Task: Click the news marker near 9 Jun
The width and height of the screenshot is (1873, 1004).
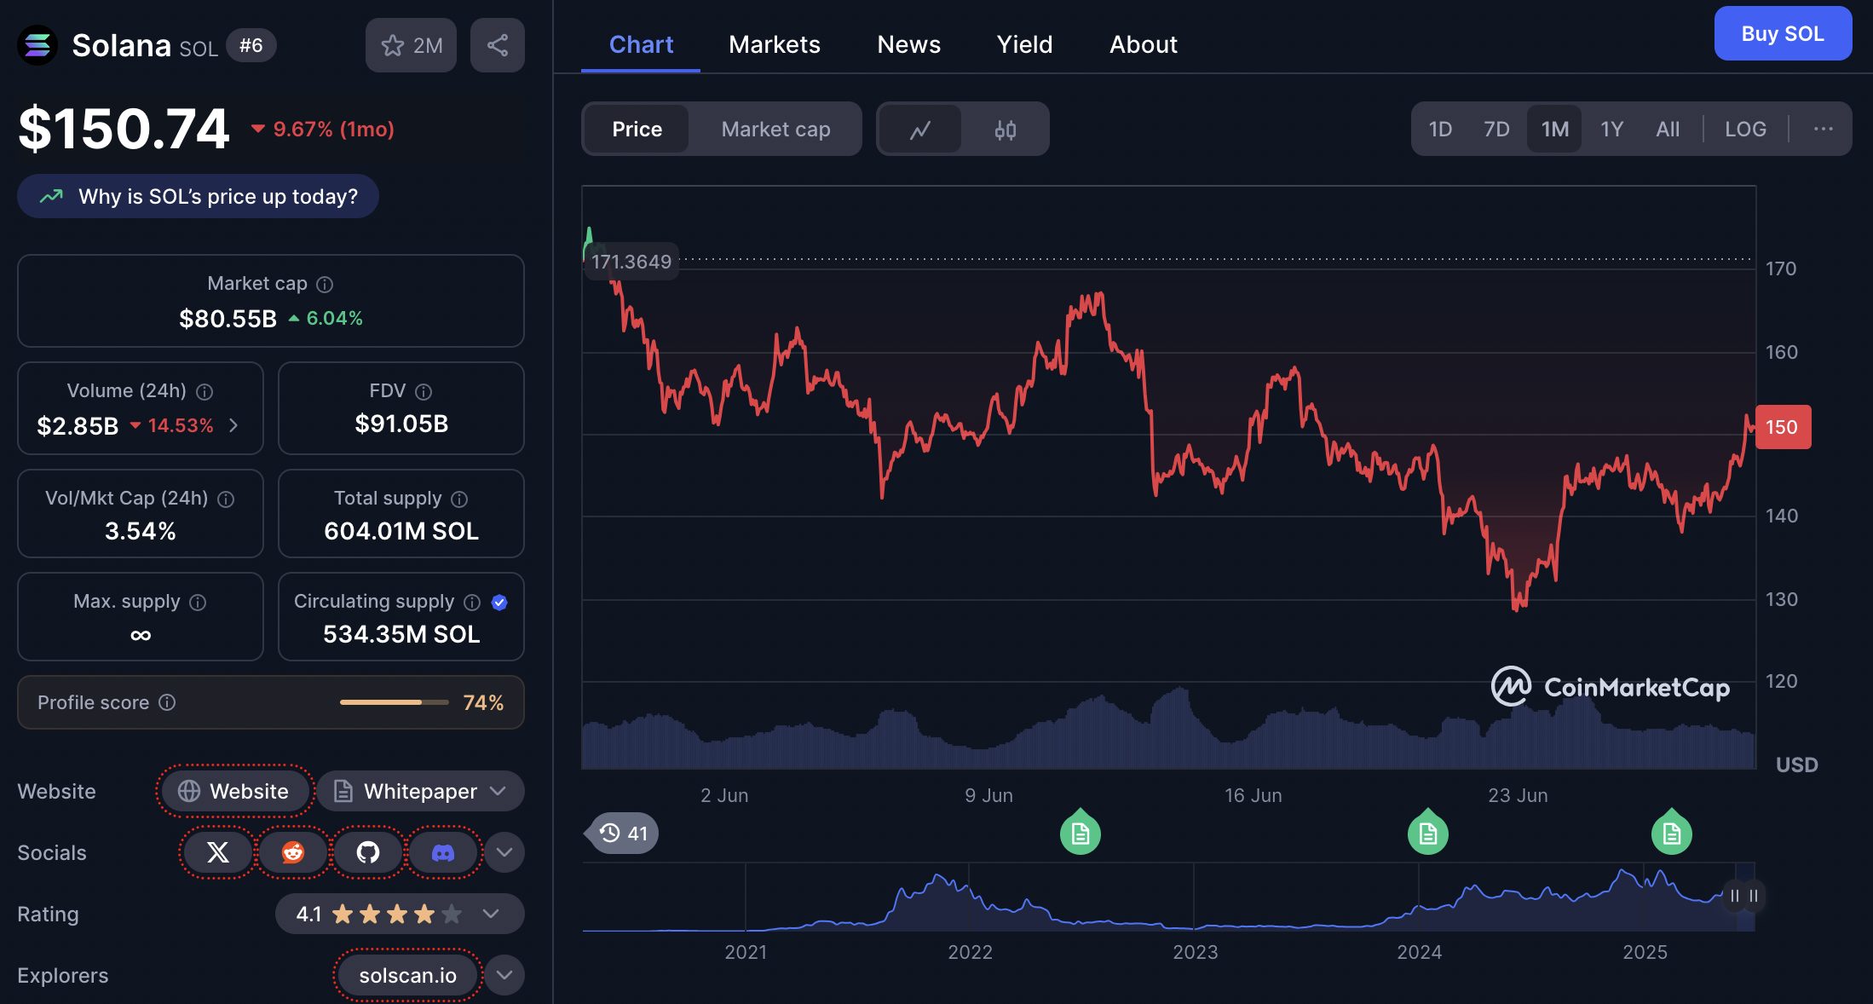Action: point(1081,832)
